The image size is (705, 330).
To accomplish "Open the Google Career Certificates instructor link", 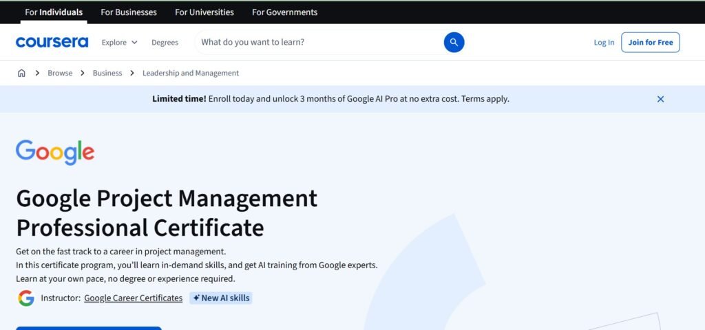I will (133, 298).
